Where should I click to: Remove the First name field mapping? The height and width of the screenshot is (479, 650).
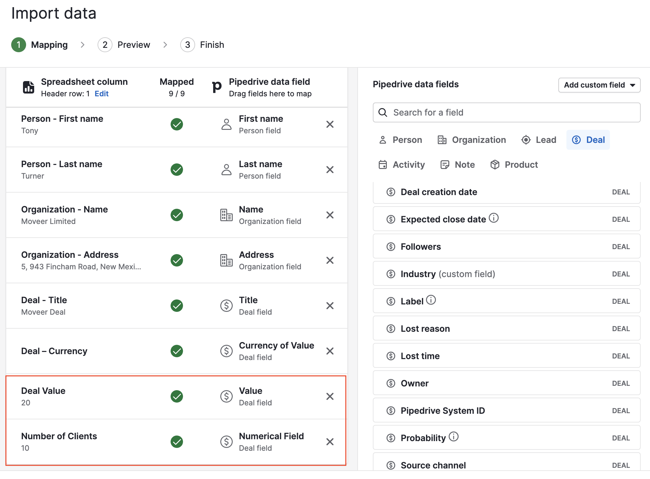(330, 124)
